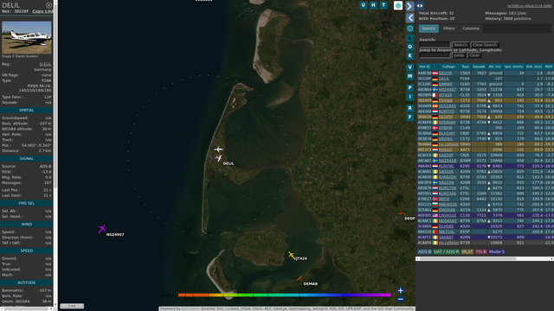This screenshot has width=554, height=311.
Task: Expand sidebar with right chevron button
Action: (409, 6)
